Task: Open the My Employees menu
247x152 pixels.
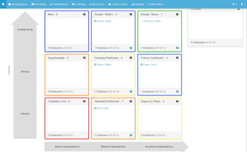Action: click(18, 4)
